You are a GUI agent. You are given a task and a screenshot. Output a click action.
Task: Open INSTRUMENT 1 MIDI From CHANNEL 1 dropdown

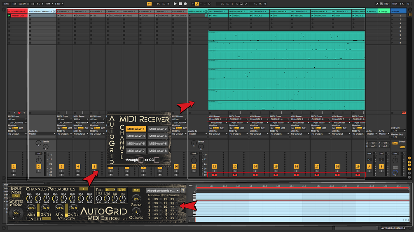point(218,119)
